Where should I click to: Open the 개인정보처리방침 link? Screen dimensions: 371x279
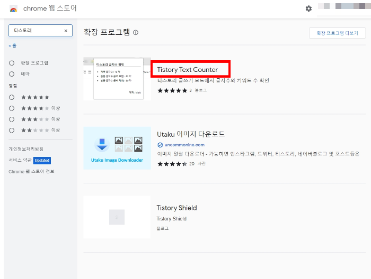click(26, 149)
